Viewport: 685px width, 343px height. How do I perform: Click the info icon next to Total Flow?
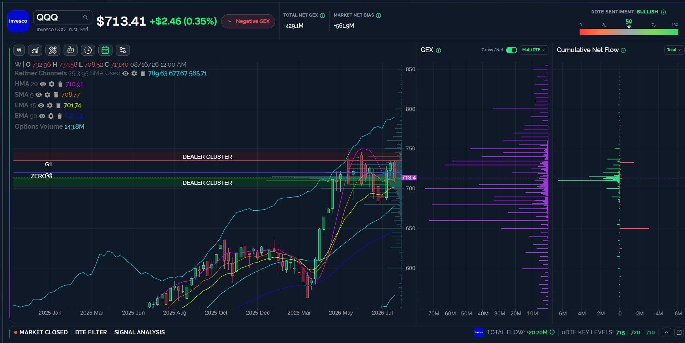[552, 332]
